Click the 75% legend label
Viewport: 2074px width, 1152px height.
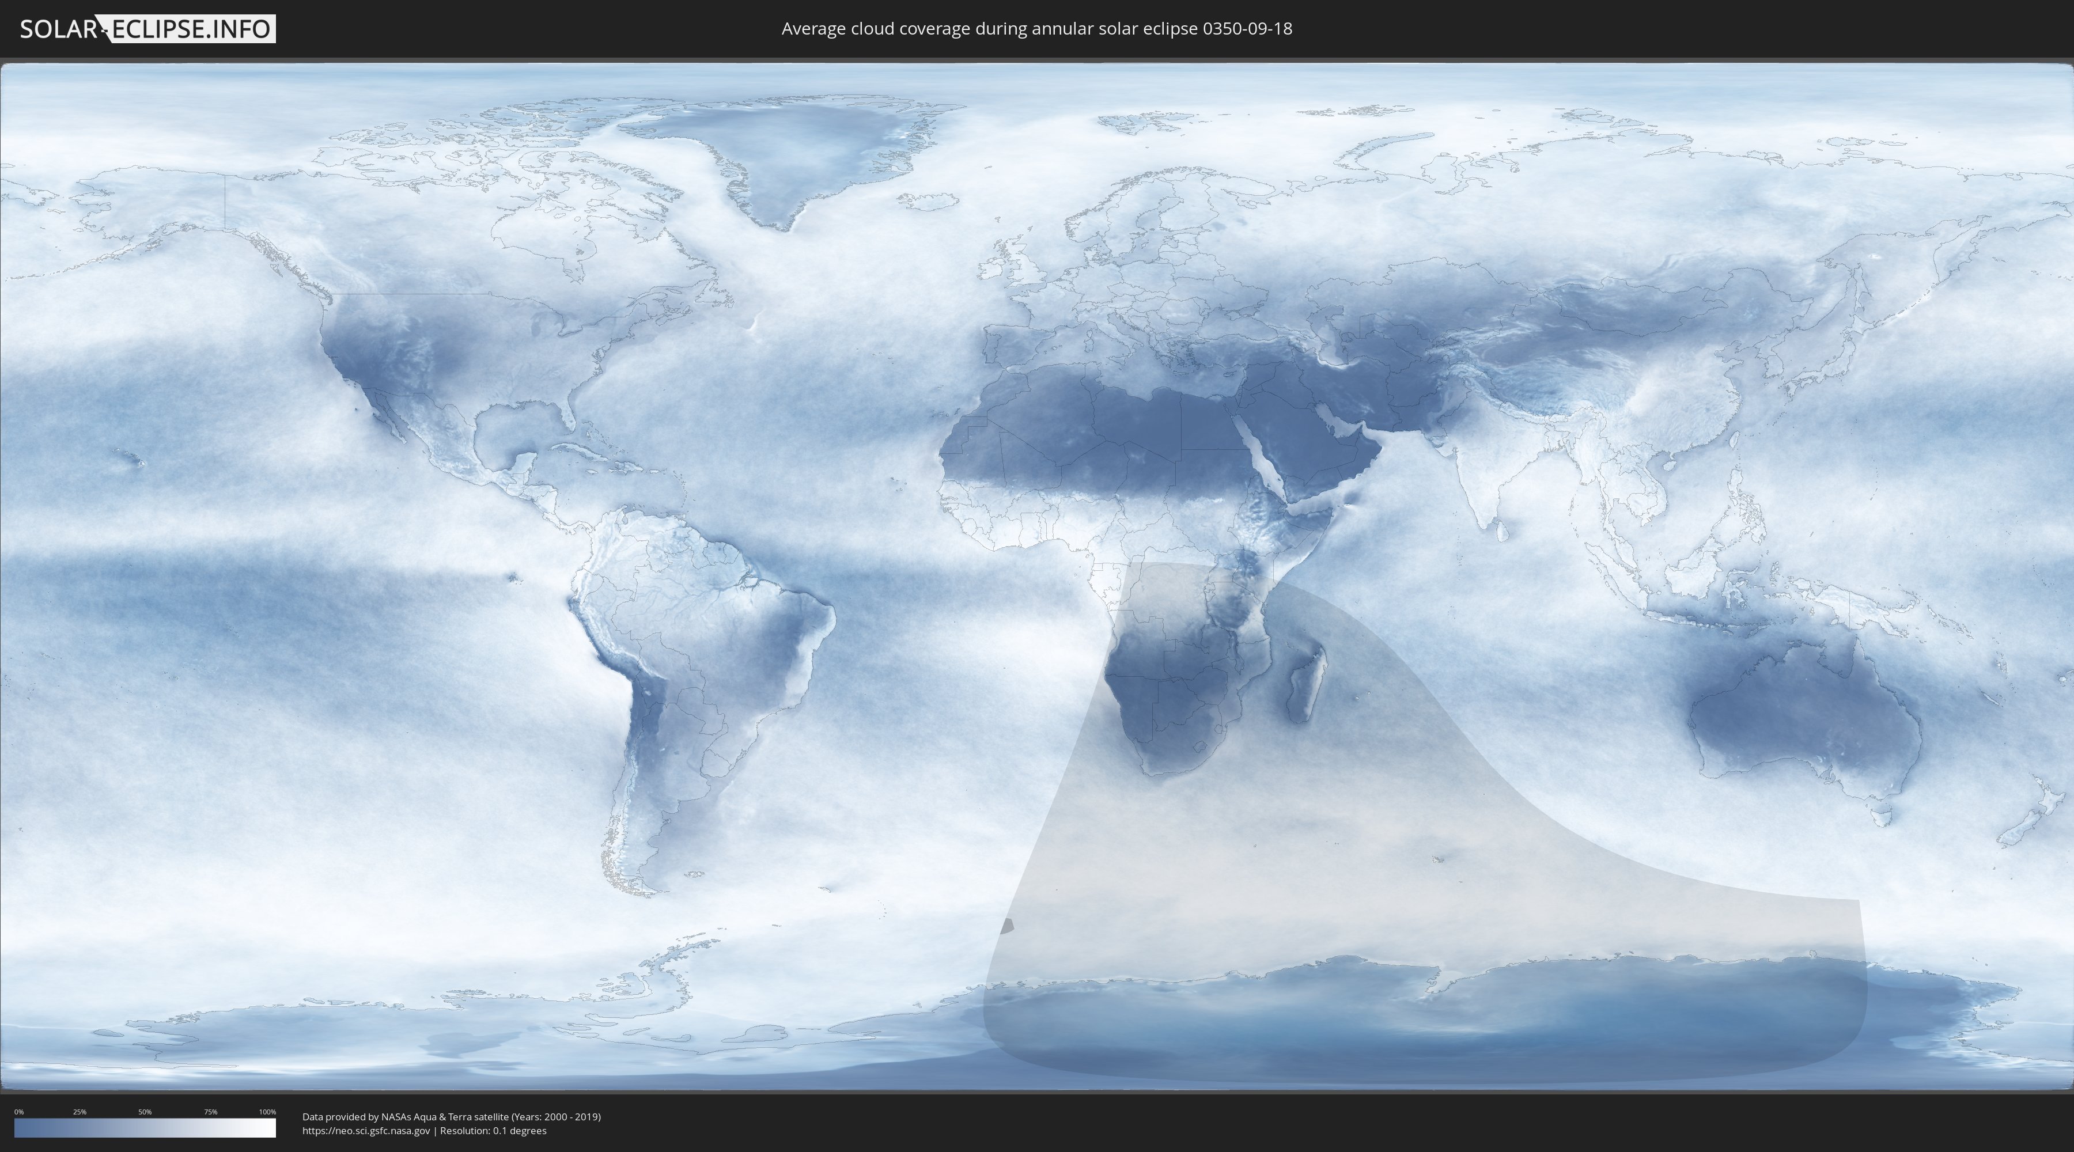210,1112
